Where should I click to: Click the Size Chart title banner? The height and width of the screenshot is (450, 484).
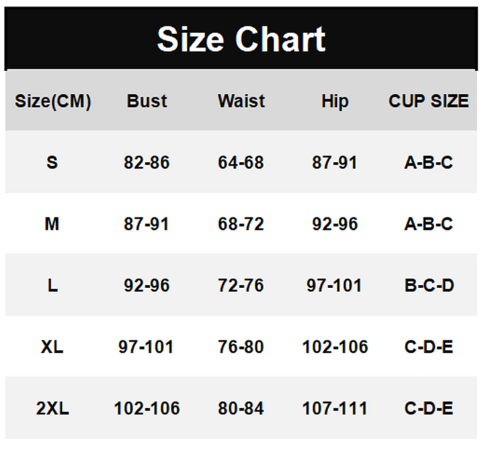pyautogui.click(x=241, y=39)
